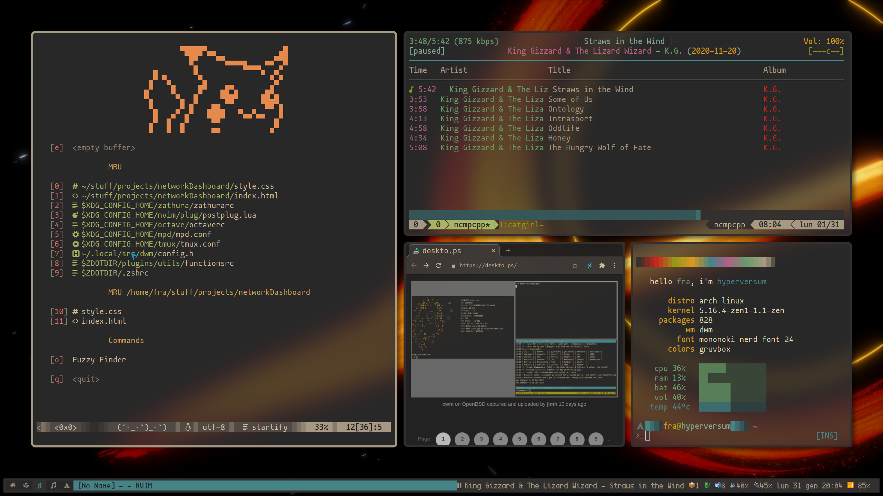The height and width of the screenshot is (496, 883).
Task: Choose Fuzzy Finder in startify commands
Action: click(x=99, y=360)
